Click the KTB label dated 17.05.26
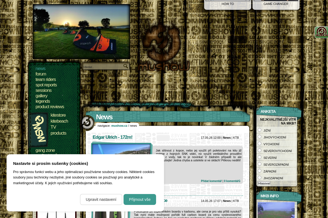The image size is (328, 218). click(x=236, y=138)
